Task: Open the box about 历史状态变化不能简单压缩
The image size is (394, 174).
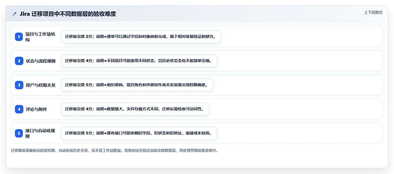Action: pyautogui.click(x=139, y=61)
